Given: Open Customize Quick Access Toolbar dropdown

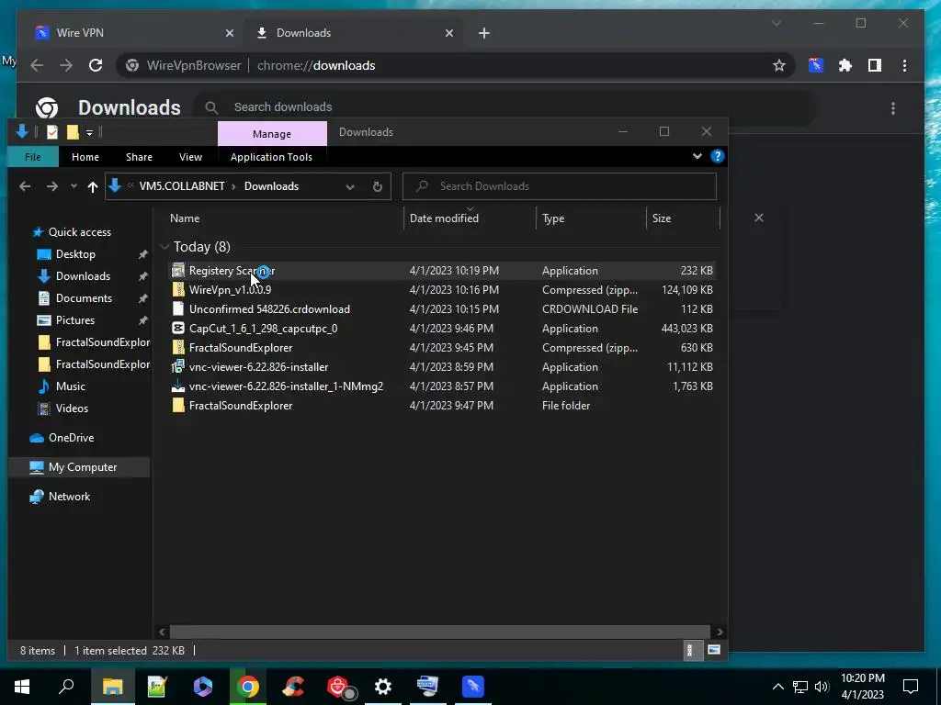Looking at the screenshot, I should click(x=89, y=132).
